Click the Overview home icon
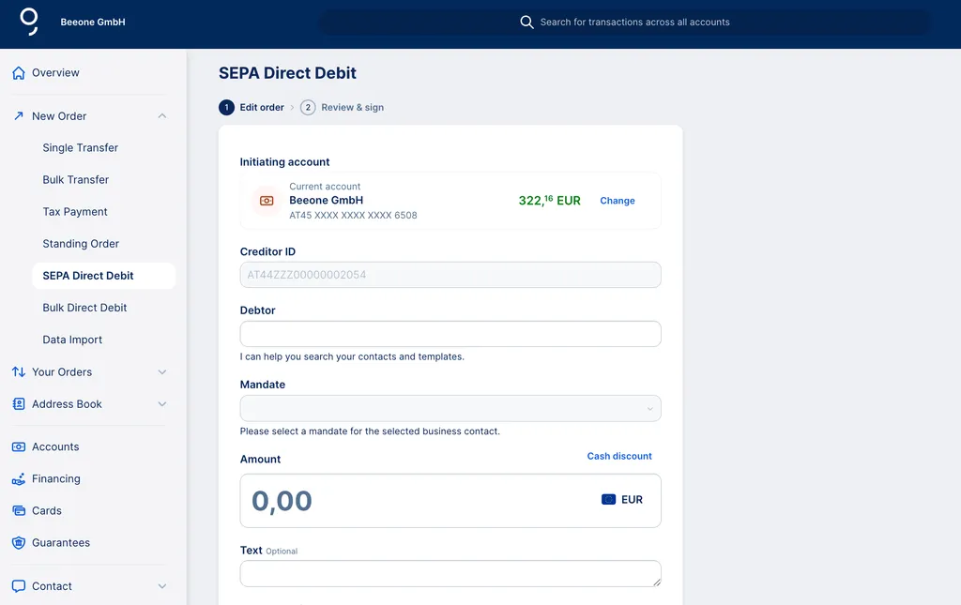This screenshot has width=961, height=605. click(17, 72)
